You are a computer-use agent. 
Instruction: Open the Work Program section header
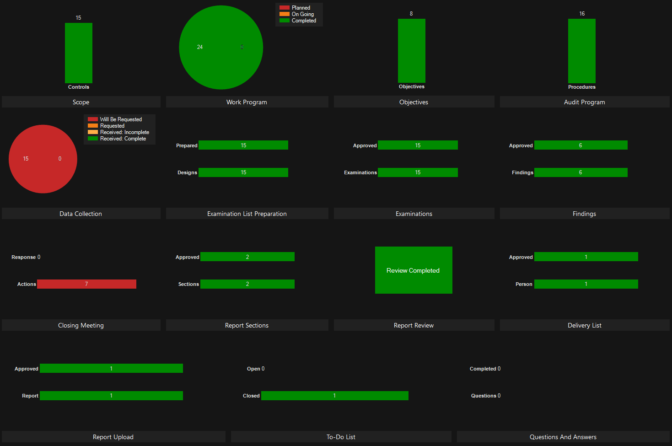point(247,102)
